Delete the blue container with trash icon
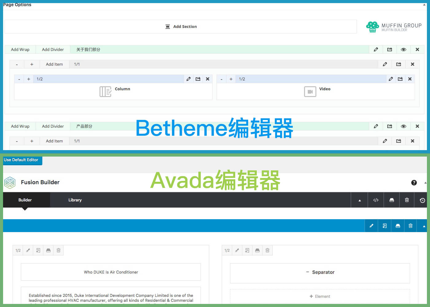 click(x=410, y=226)
